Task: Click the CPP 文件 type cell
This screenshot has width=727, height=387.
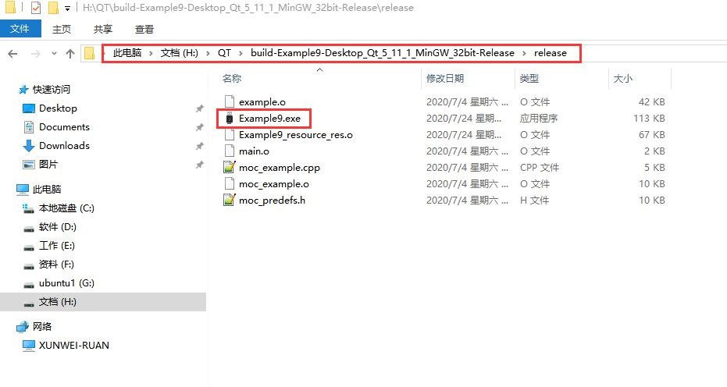Action: pyautogui.click(x=540, y=167)
